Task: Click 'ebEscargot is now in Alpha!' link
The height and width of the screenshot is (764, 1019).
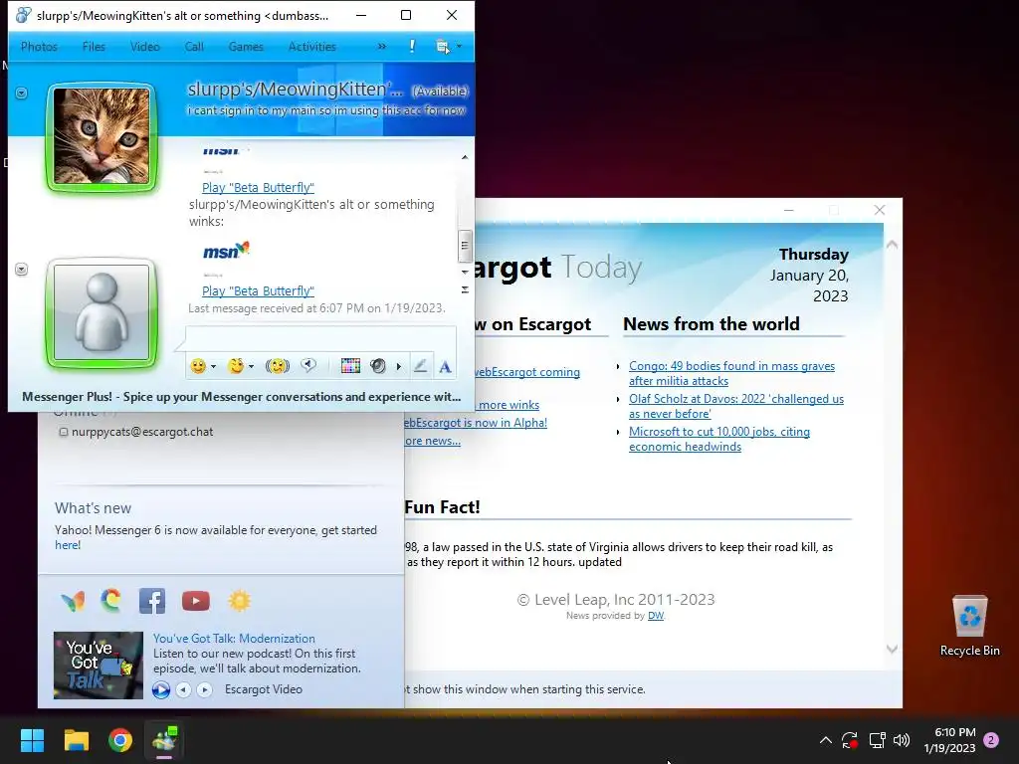Action: 476,423
